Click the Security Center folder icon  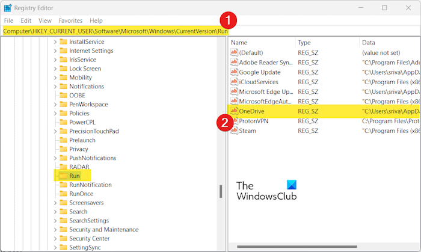(63, 238)
